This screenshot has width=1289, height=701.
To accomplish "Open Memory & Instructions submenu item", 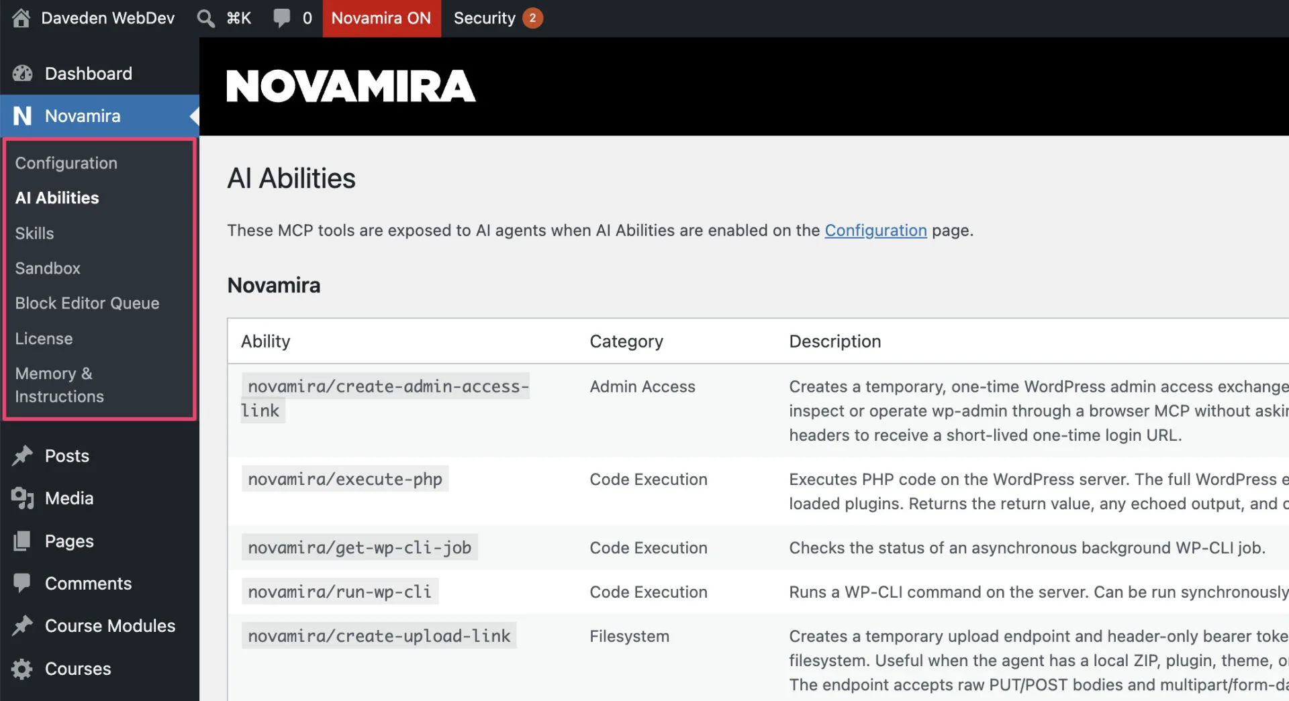I will click(59, 385).
